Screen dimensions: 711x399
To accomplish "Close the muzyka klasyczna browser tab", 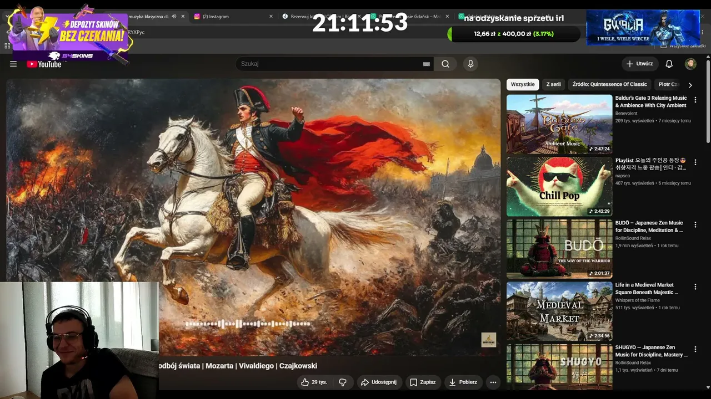I will (x=183, y=17).
